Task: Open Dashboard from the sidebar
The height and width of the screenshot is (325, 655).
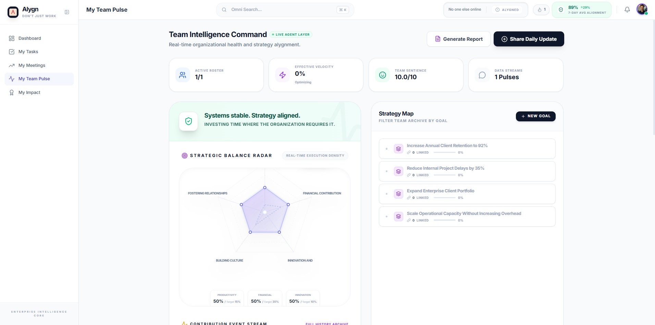Action: [39, 38]
